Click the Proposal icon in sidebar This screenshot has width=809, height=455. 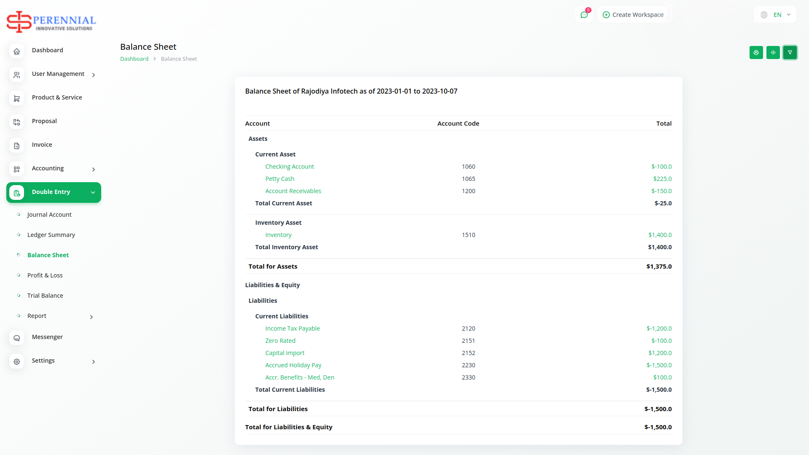[17, 122]
